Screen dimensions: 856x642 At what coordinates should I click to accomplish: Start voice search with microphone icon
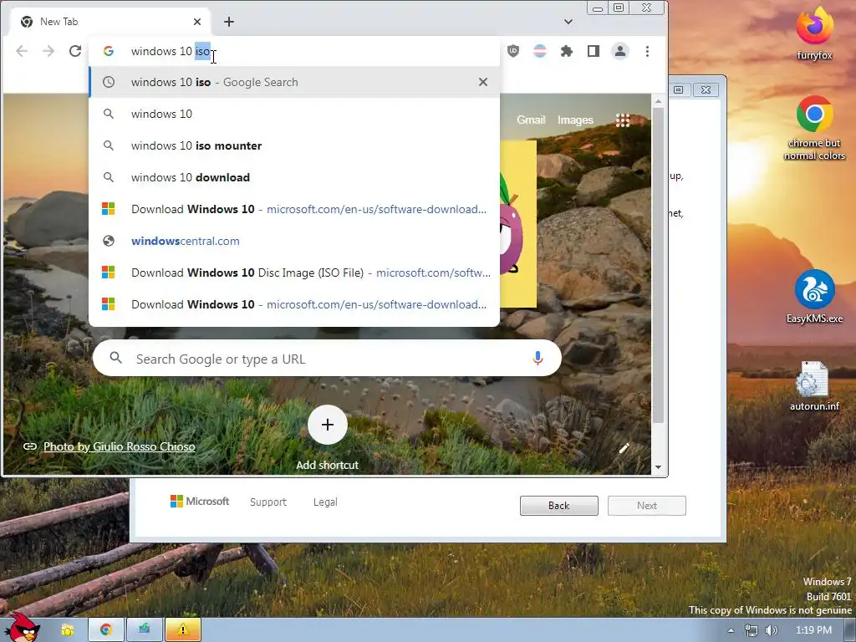(538, 358)
